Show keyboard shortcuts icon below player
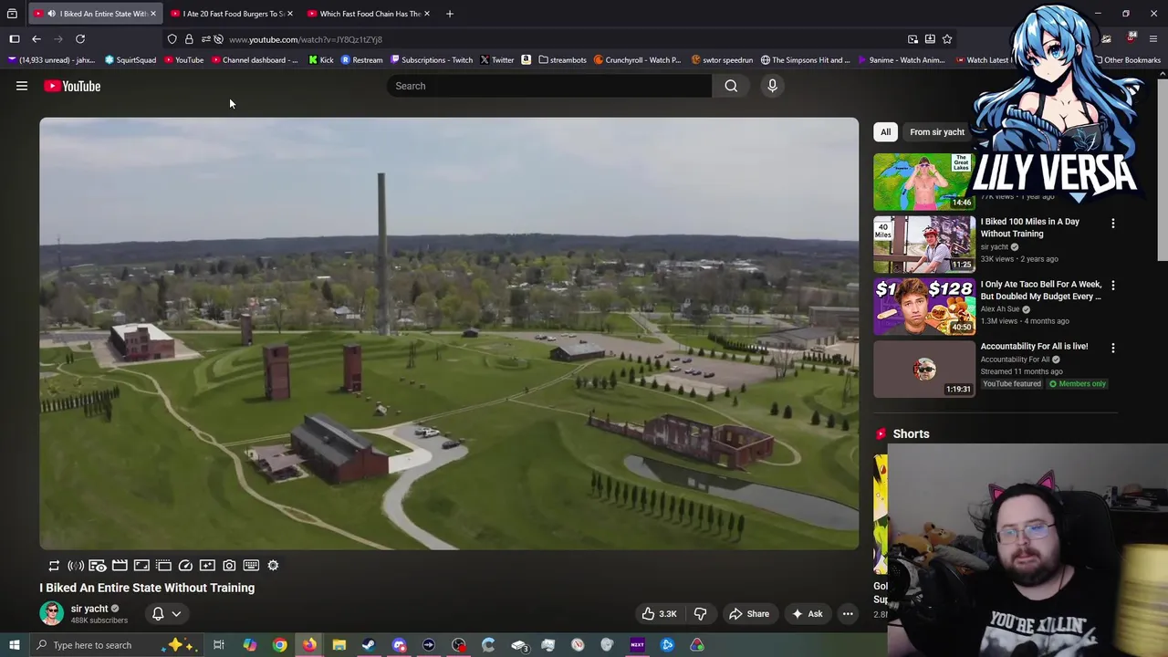The width and height of the screenshot is (1168, 657). tap(251, 566)
